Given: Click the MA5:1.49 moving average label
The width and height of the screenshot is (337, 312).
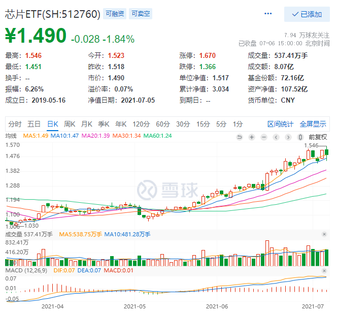Looking at the screenshot, I should click(x=36, y=136).
